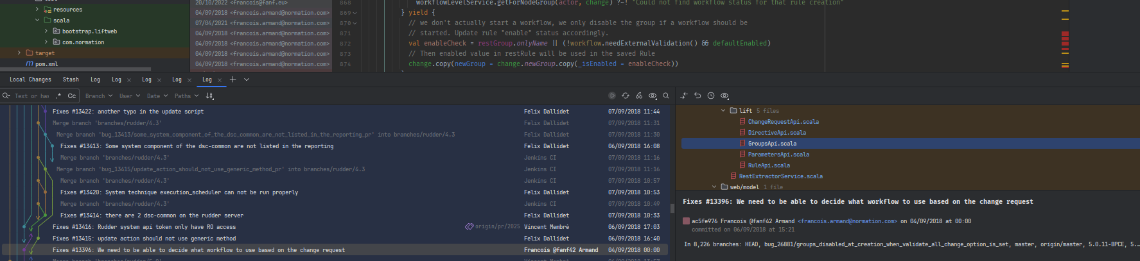
Task: Open a new log tab with the plus icon
Action: click(x=232, y=80)
